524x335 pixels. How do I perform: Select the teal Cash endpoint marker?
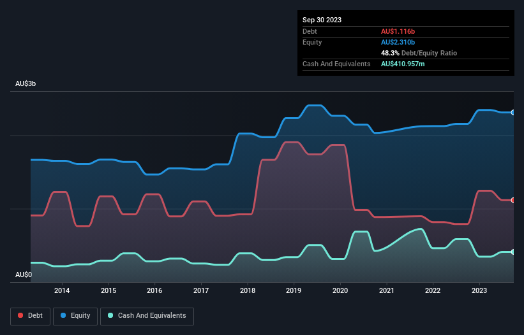513,252
